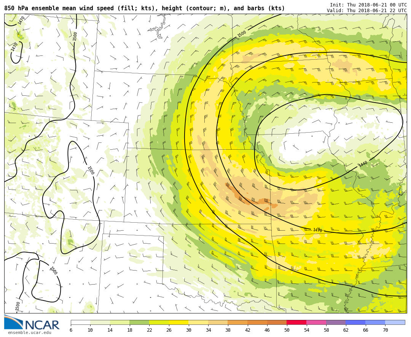Click the NCAR logo
Viewport: 411px width, 337px height.
32,323
